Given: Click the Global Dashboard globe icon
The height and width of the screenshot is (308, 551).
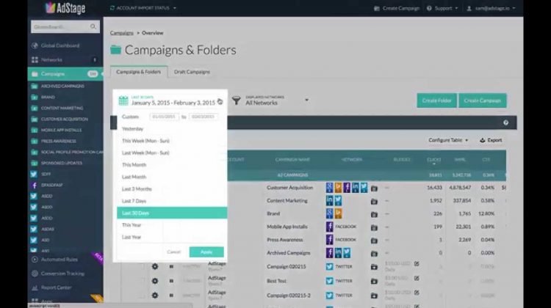Looking at the screenshot, I should tap(35, 45).
